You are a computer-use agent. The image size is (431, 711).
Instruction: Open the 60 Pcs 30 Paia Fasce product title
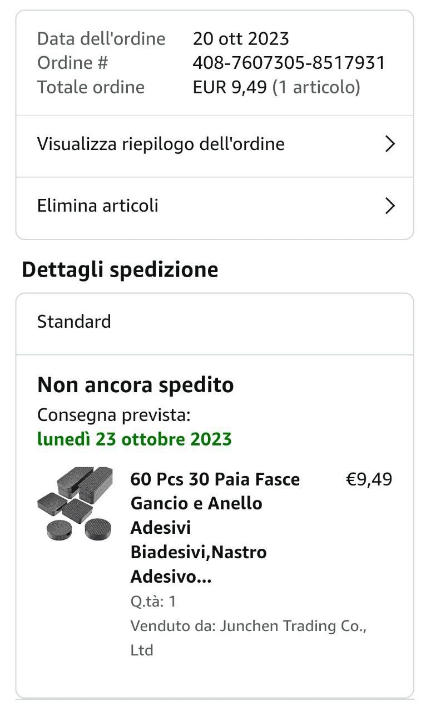pos(215,527)
